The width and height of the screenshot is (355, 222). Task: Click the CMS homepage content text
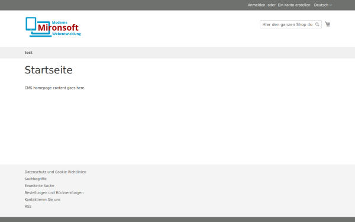coord(55,88)
